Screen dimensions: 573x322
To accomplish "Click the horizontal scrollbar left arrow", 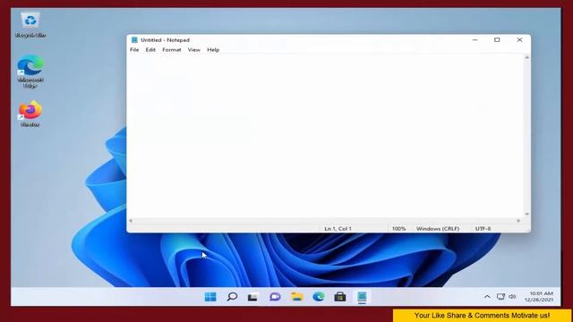I will pyautogui.click(x=131, y=221).
